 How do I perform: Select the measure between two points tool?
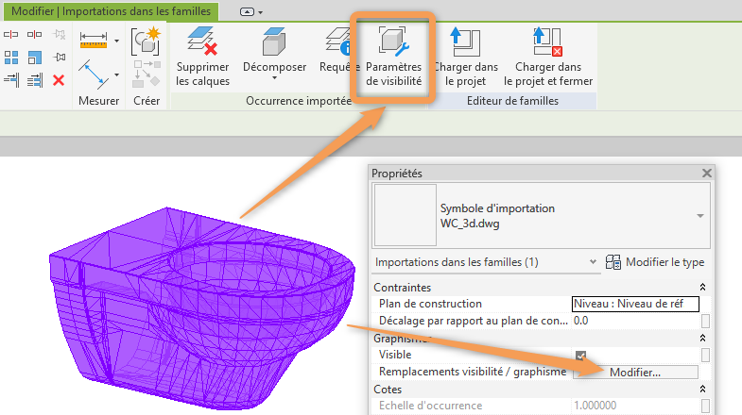point(94,75)
